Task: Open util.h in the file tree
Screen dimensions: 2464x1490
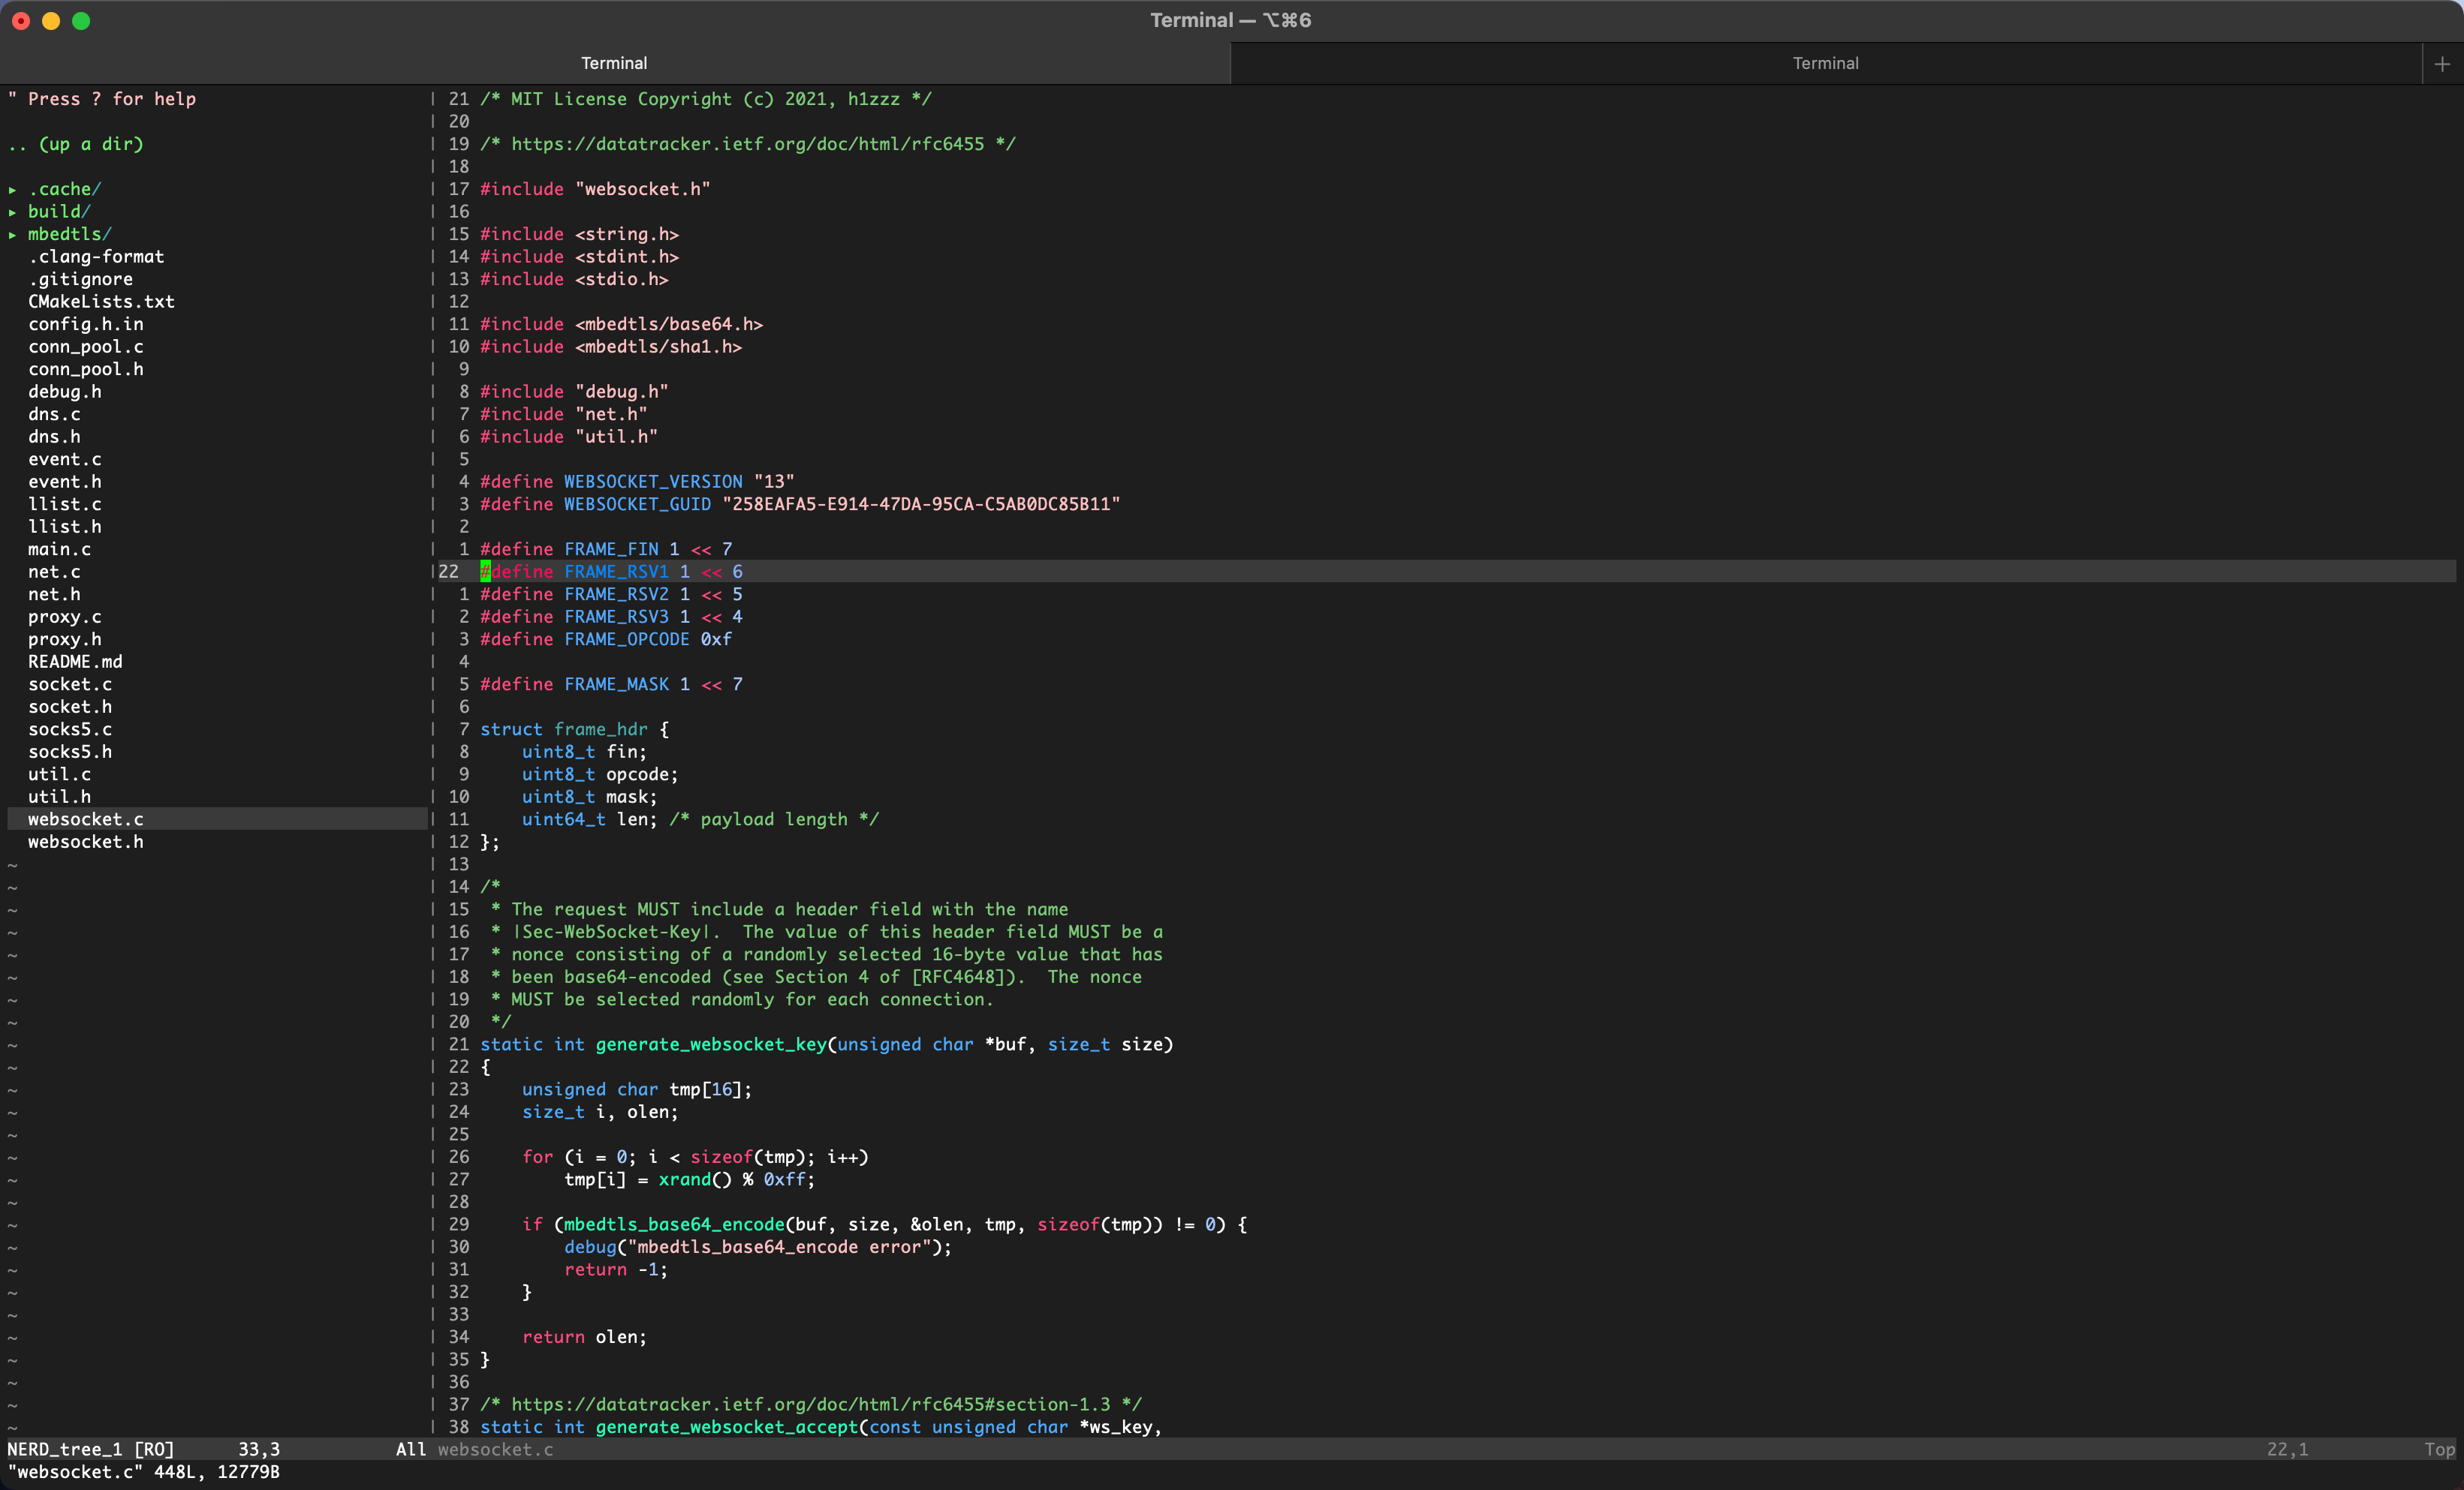Action: [x=59, y=797]
